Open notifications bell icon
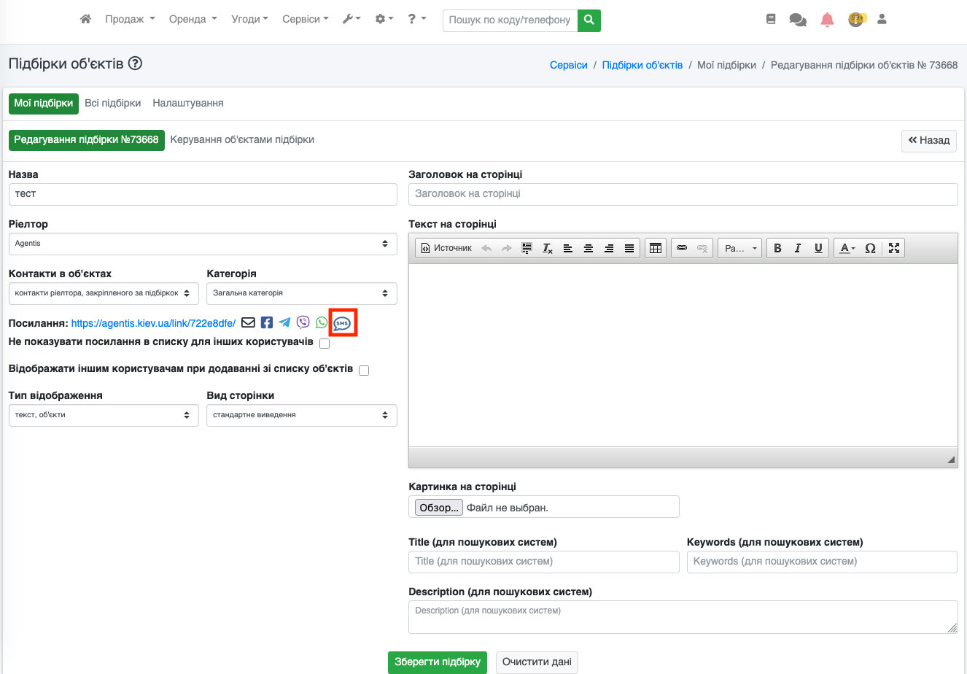Screen dimensions: 967x674 point(827,20)
